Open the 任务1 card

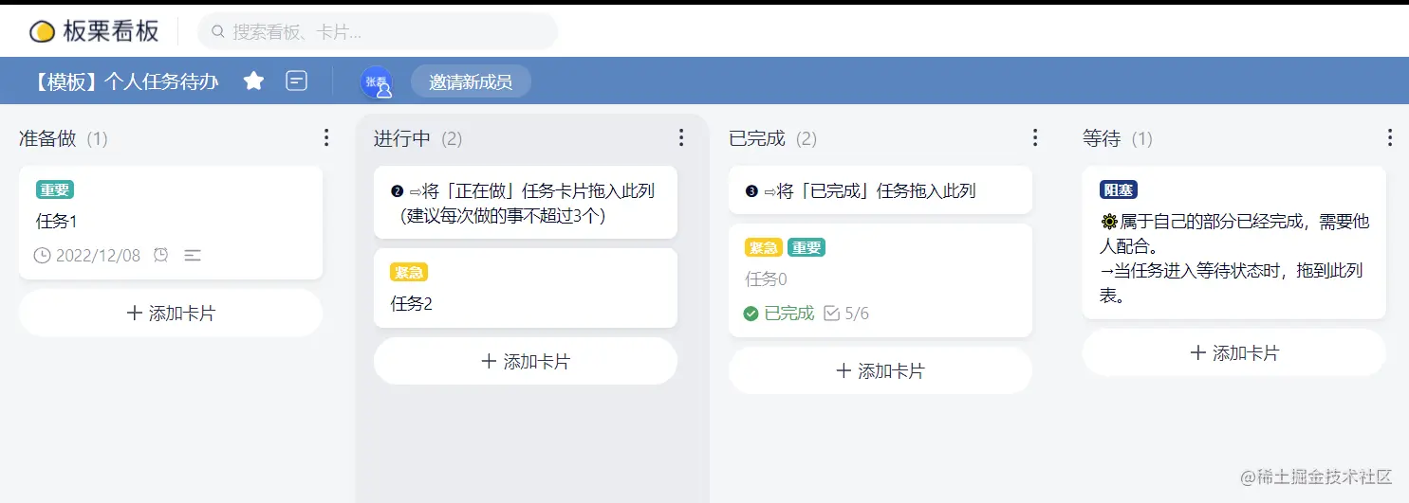click(x=171, y=223)
